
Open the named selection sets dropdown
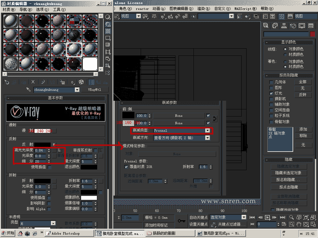tap(231, 16)
